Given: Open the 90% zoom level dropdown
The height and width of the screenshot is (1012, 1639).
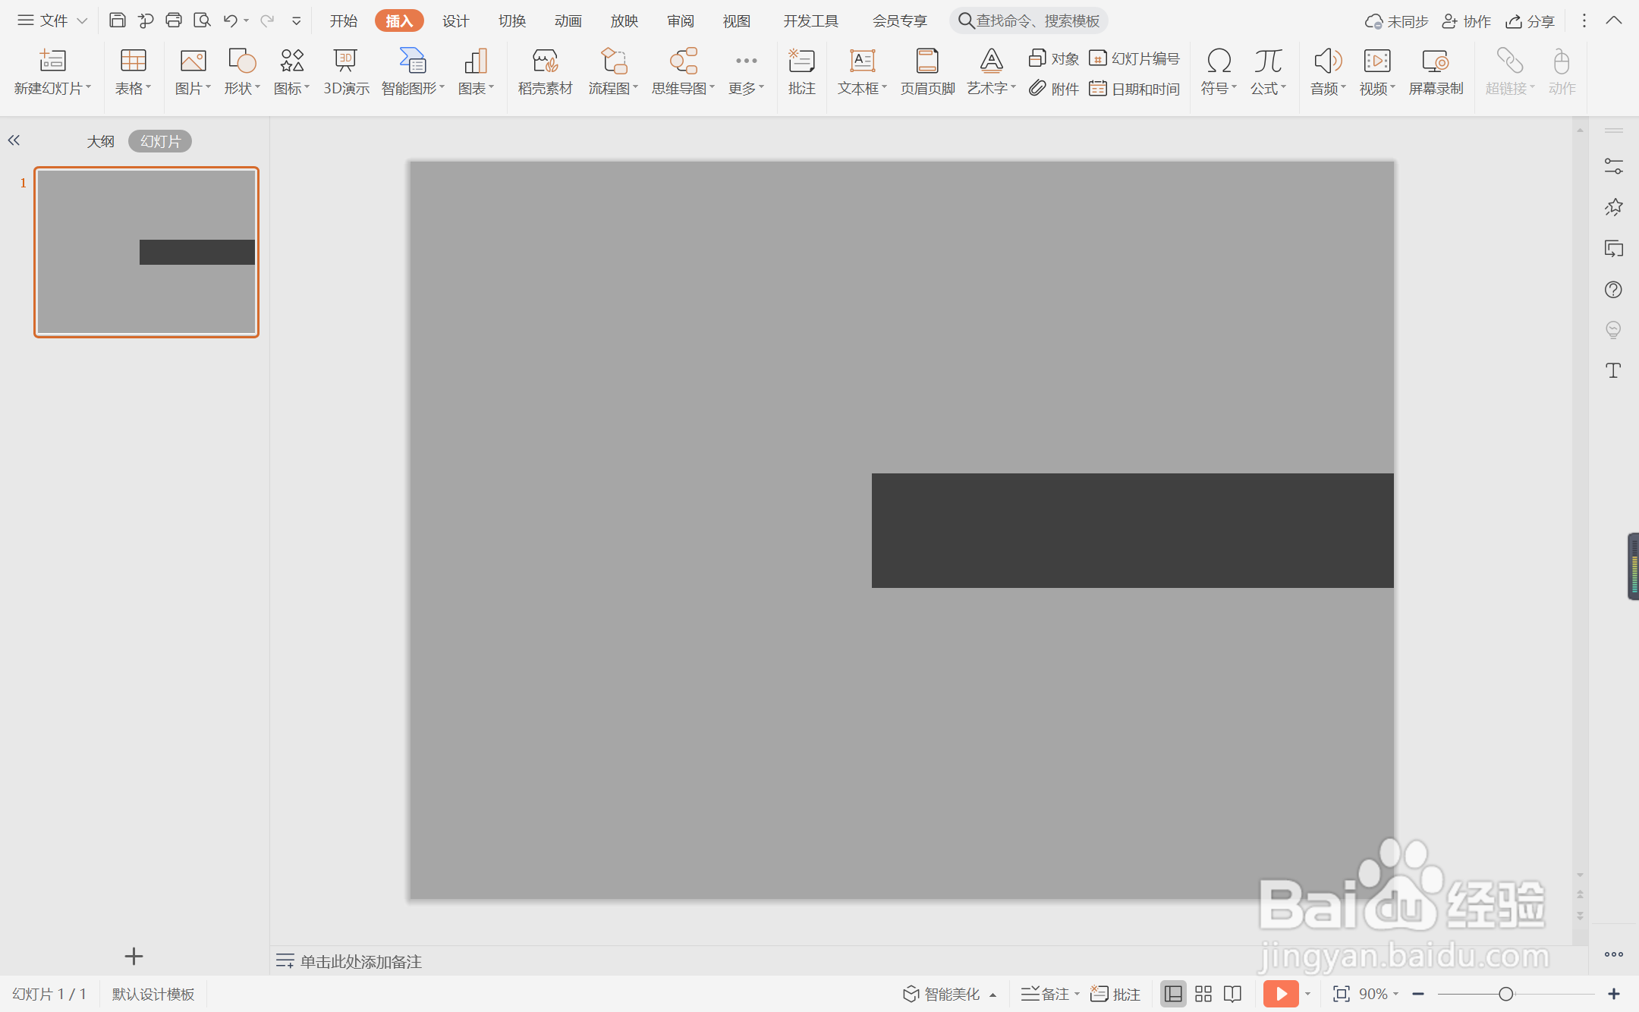Looking at the screenshot, I should (x=1379, y=994).
